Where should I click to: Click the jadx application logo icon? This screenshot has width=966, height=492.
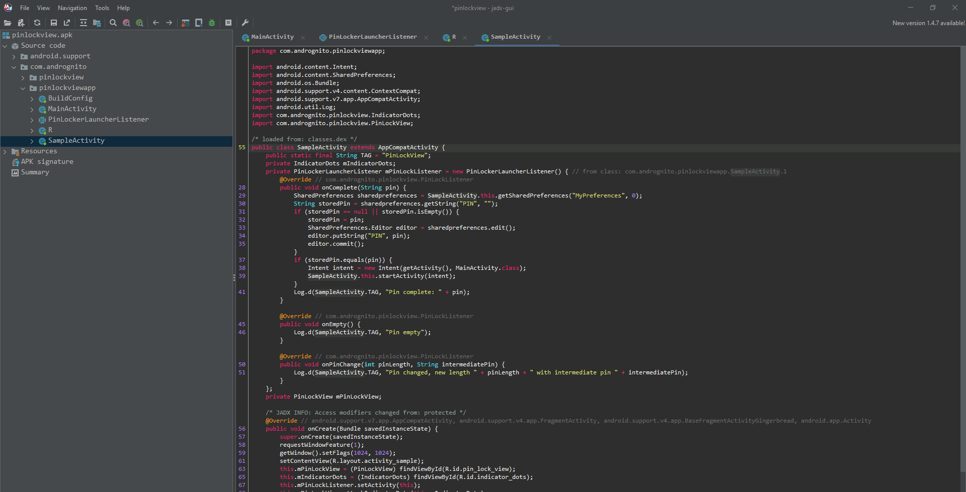click(8, 8)
